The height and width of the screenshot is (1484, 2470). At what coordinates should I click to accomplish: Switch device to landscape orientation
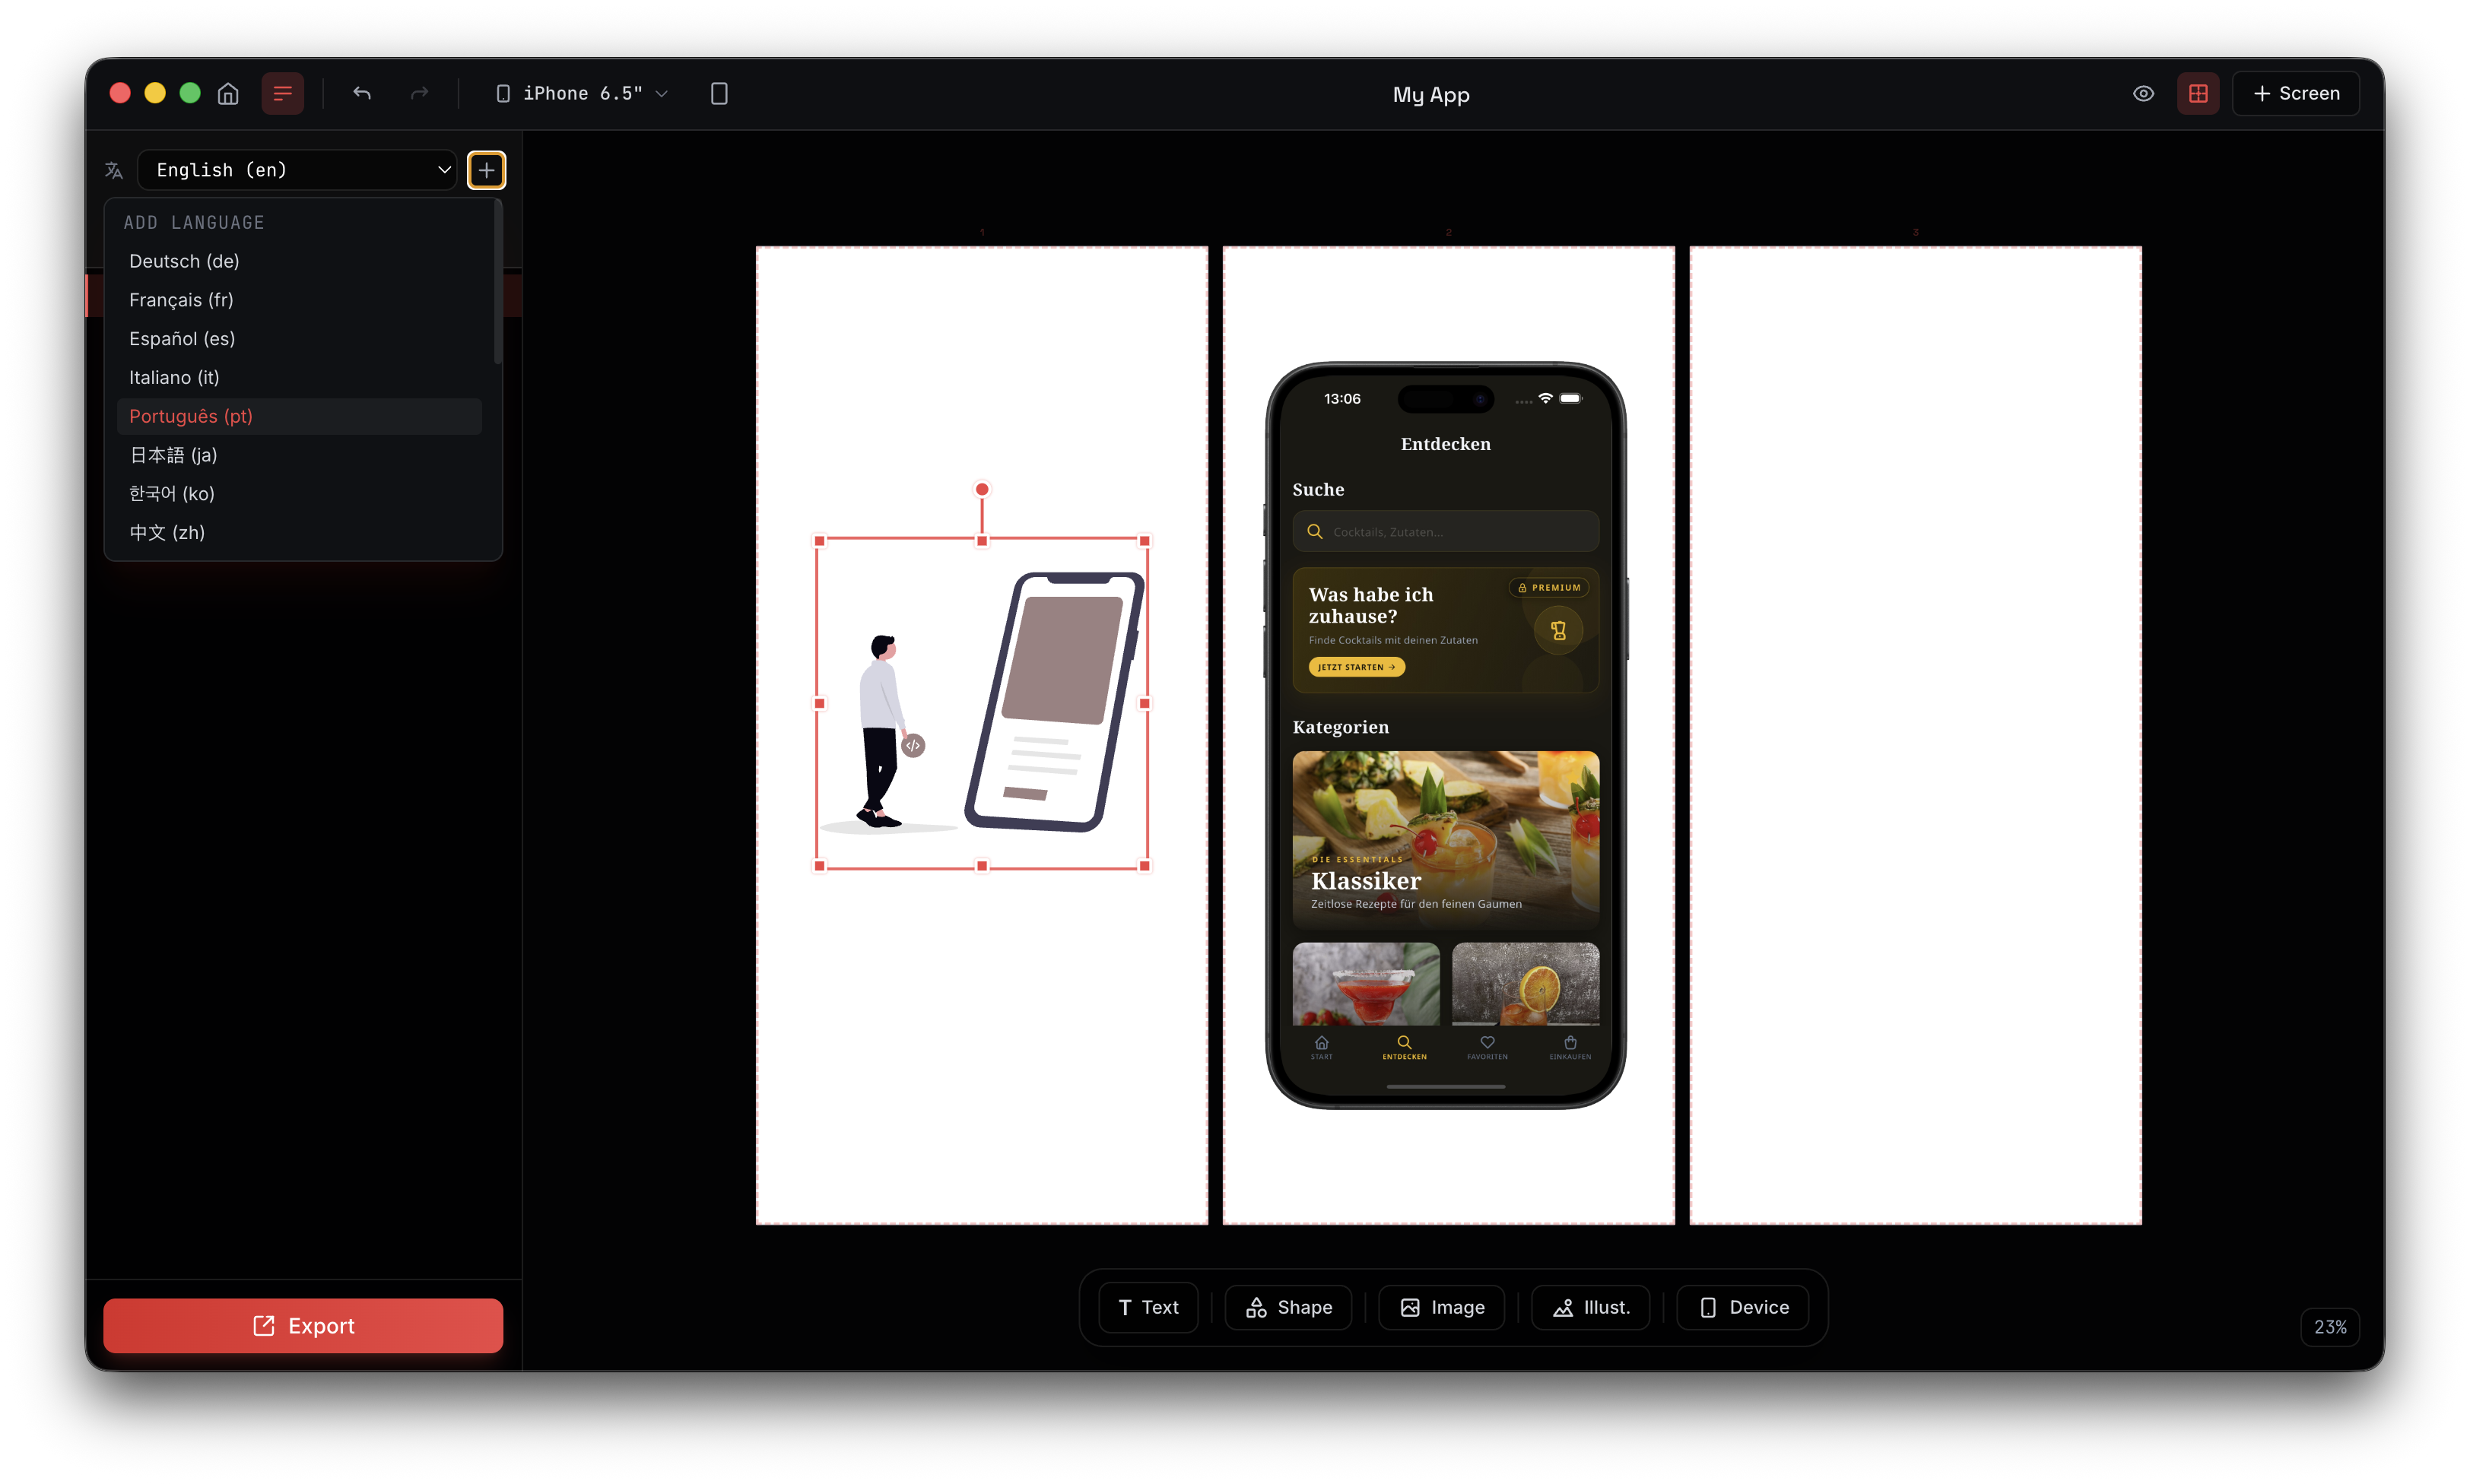coord(719,93)
